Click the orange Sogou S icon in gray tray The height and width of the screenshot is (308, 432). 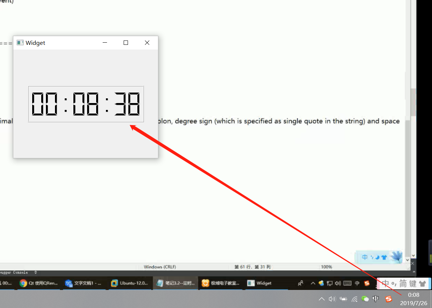pyautogui.click(x=389, y=299)
